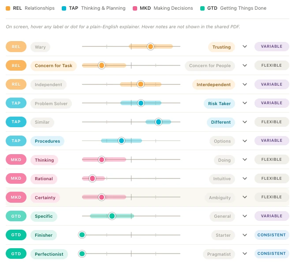Screen dimensions: 299x265
Task: Click the orange dot on Wary–Trusting slider
Action: click(150, 46)
